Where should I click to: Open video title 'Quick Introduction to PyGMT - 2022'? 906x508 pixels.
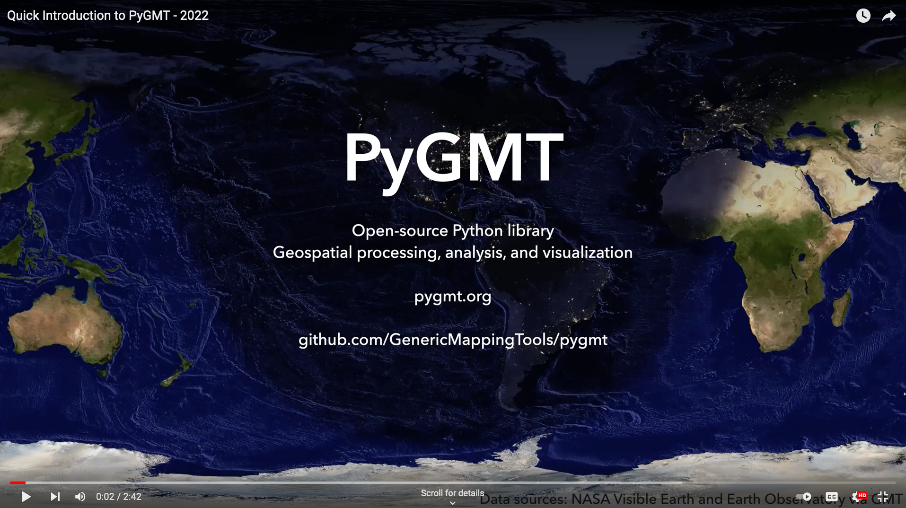point(108,16)
